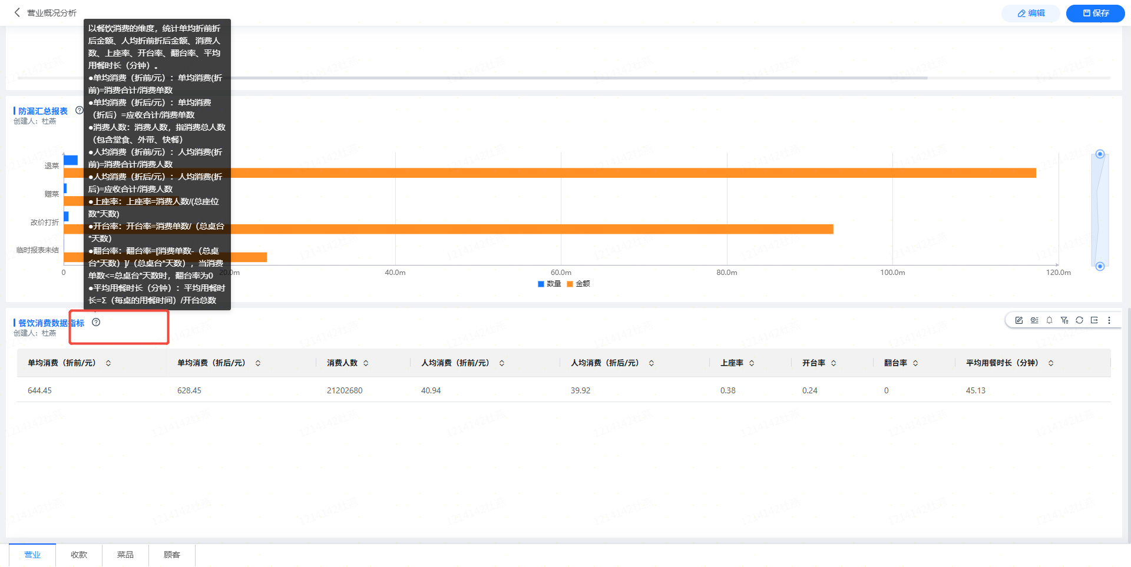The width and height of the screenshot is (1131, 567).
Task: Save the dashboard with 保存
Action: click(1096, 13)
